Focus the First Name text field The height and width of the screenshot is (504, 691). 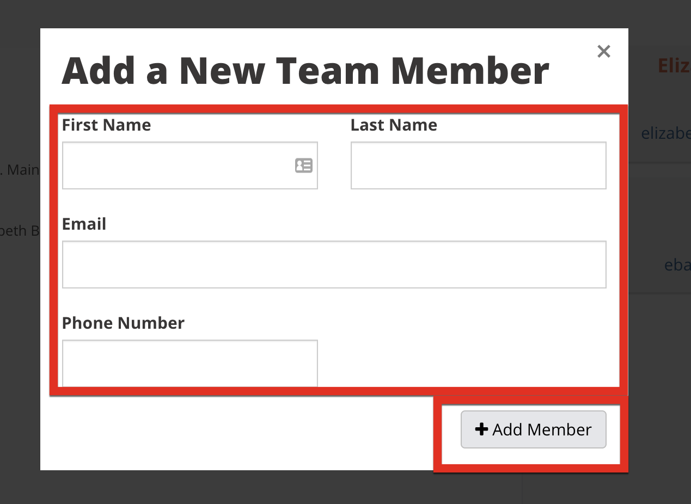click(x=190, y=165)
